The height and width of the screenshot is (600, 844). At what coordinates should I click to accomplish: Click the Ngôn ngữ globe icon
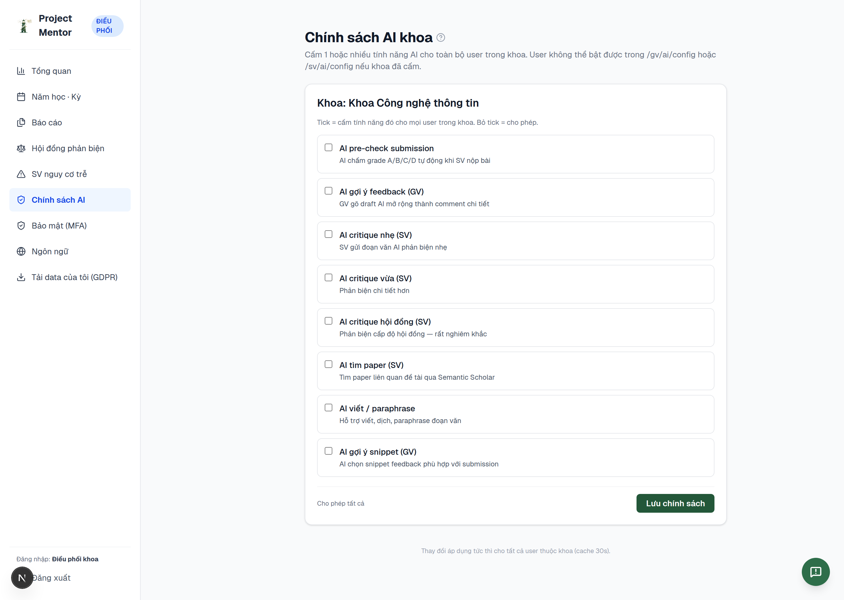click(x=21, y=252)
